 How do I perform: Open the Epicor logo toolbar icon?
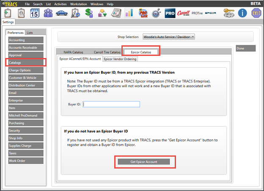(x=210, y=13)
